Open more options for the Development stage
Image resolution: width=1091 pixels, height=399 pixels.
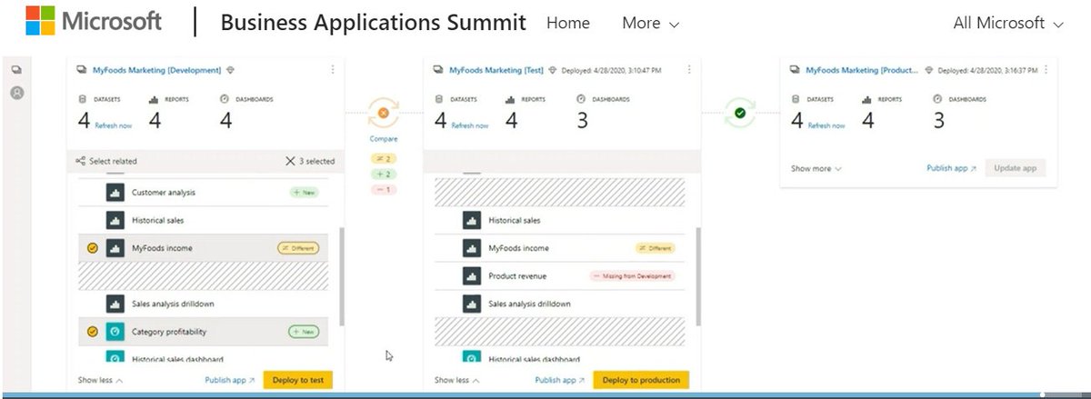[x=332, y=69]
